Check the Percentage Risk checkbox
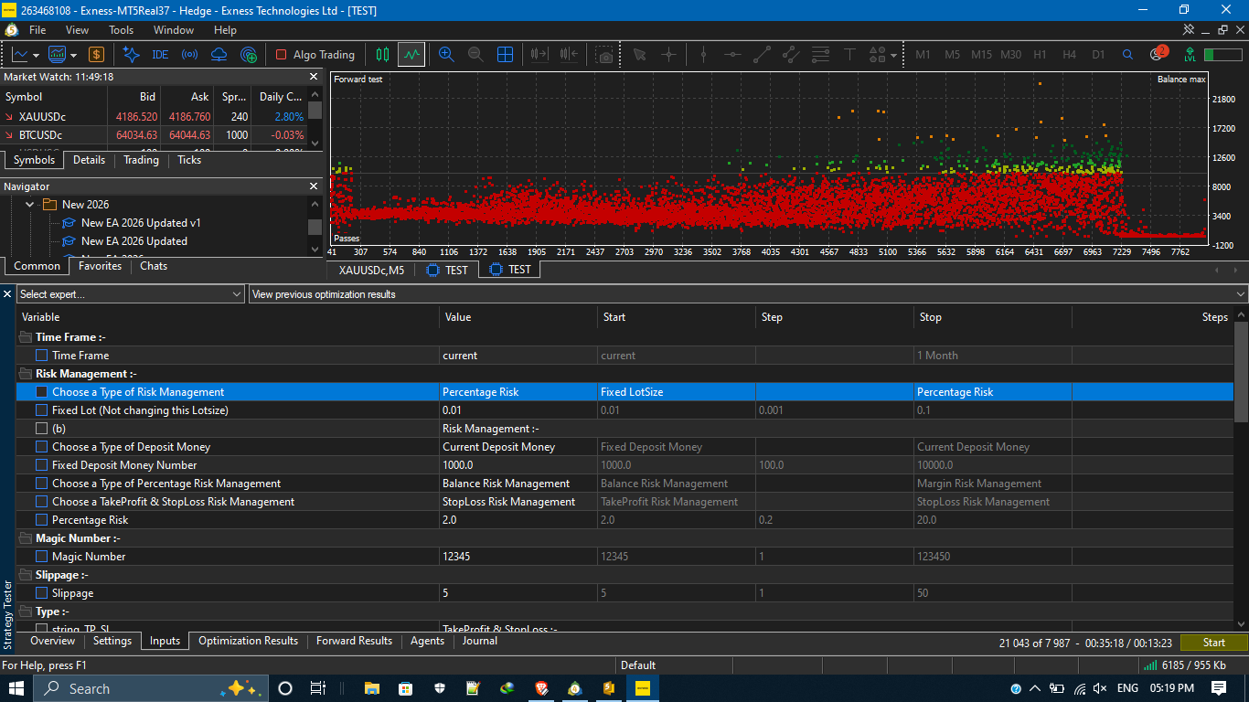The width and height of the screenshot is (1249, 702). [x=42, y=520]
